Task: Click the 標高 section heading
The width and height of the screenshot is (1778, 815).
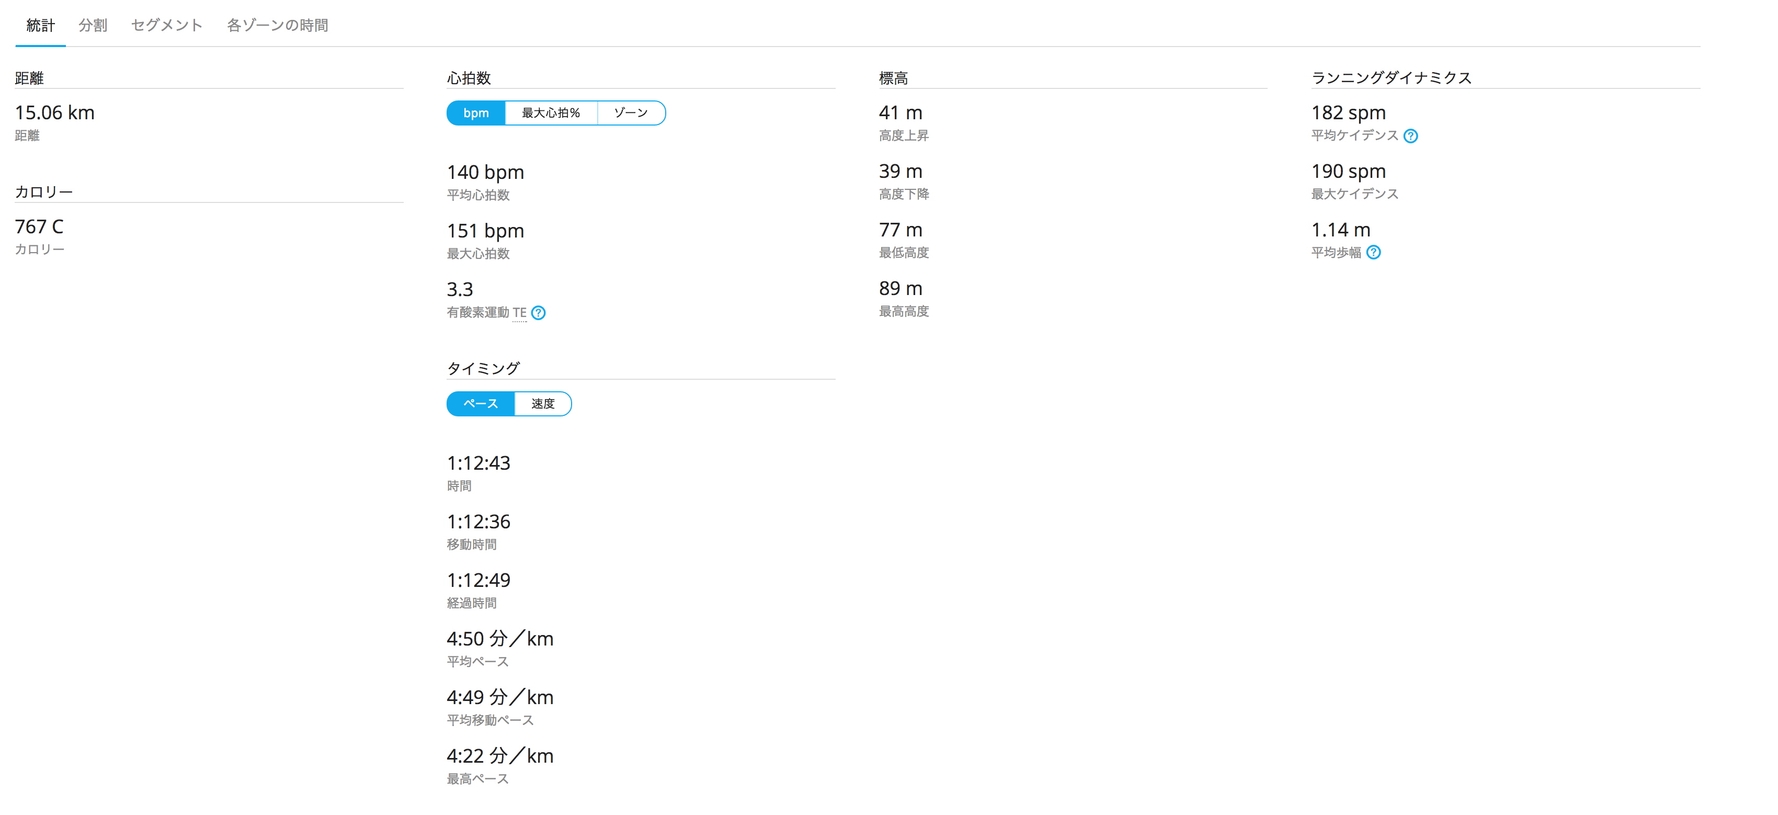Action: (893, 78)
